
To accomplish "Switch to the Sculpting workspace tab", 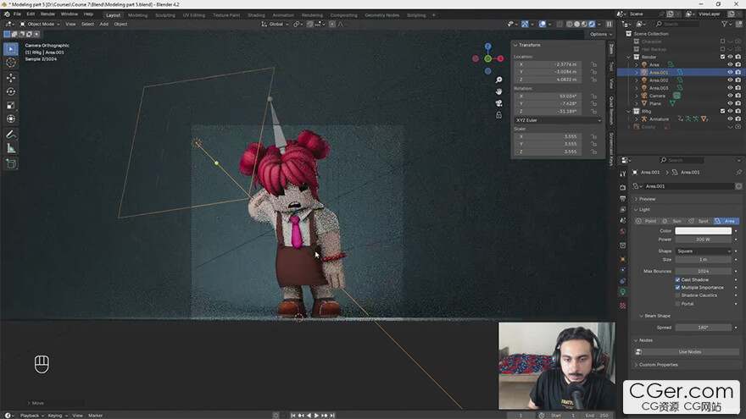I will (165, 15).
